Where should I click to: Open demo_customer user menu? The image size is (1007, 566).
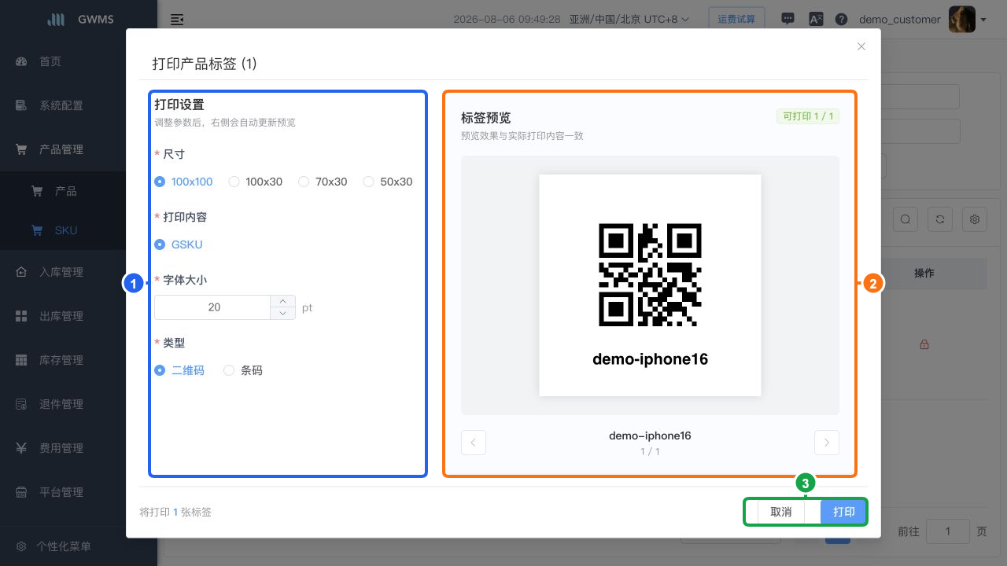tap(899, 19)
